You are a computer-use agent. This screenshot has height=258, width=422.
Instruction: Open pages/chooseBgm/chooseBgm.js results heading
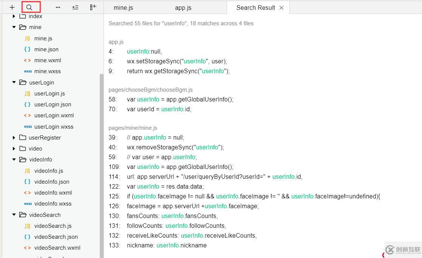[x=150, y=90]
